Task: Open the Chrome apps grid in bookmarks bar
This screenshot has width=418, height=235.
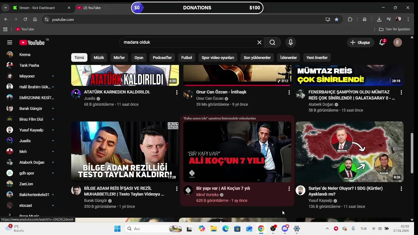Action: pos(5,29)
